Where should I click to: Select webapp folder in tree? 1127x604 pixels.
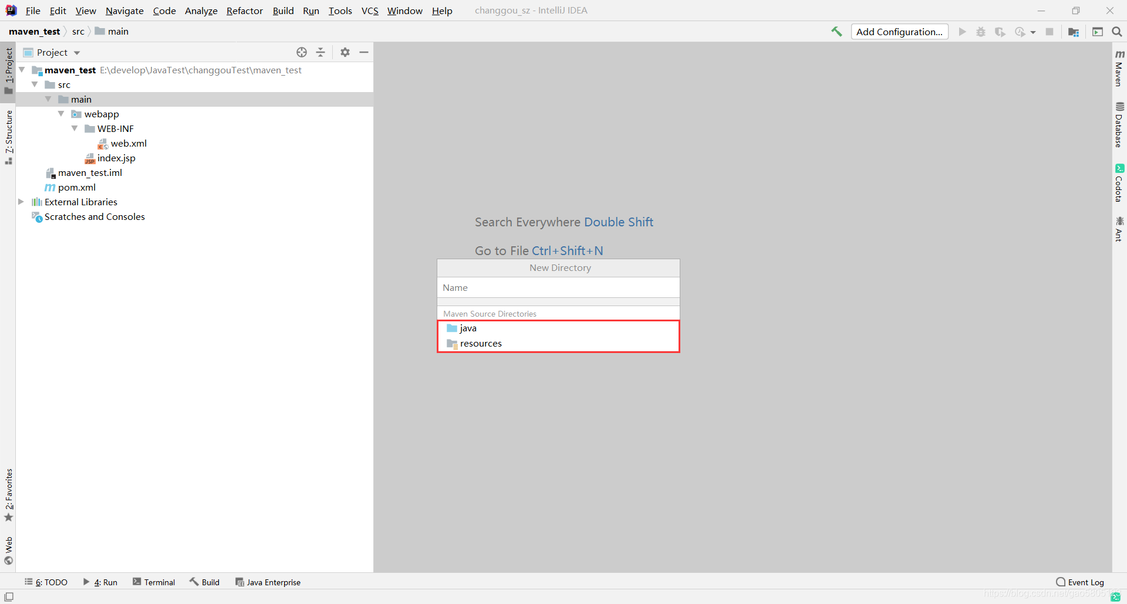coord(95,114)
